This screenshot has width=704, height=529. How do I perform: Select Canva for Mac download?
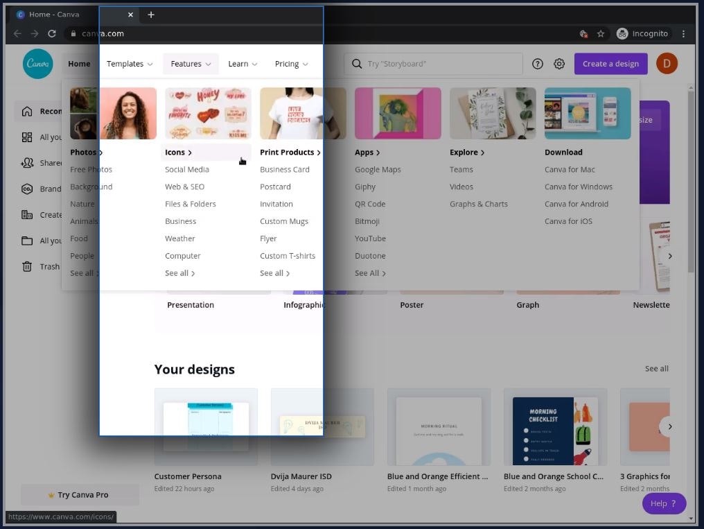coord(570,169)
